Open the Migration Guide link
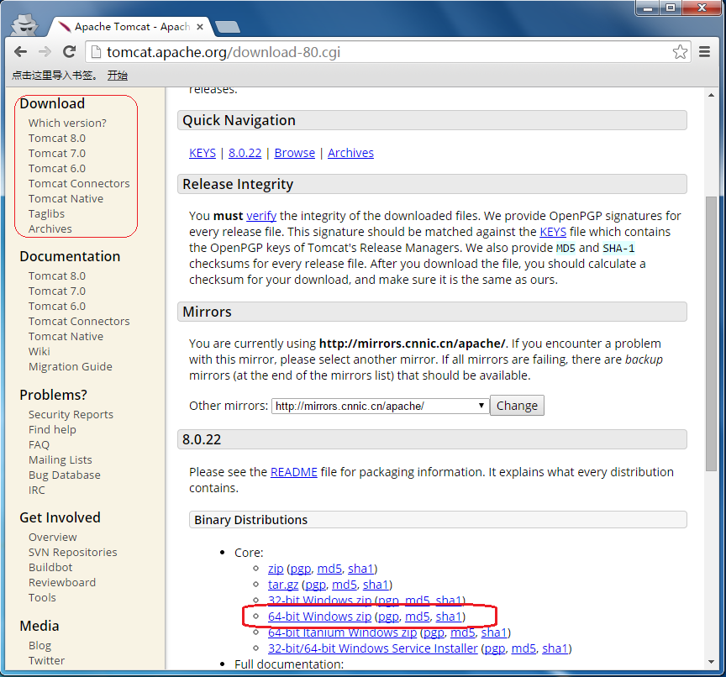The height and width of the screenshot is (677, 726). 71,366
